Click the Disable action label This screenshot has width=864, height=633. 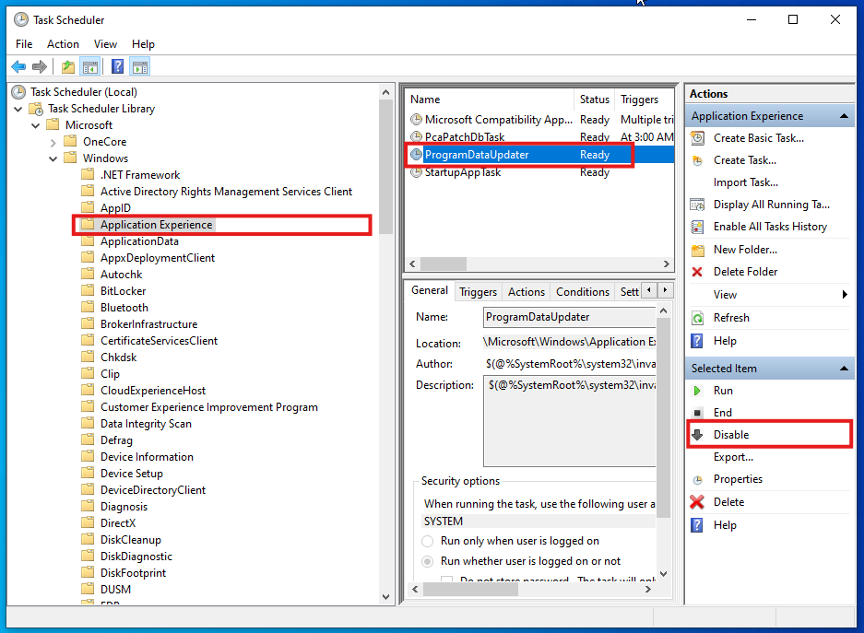[x=731, y=435]
